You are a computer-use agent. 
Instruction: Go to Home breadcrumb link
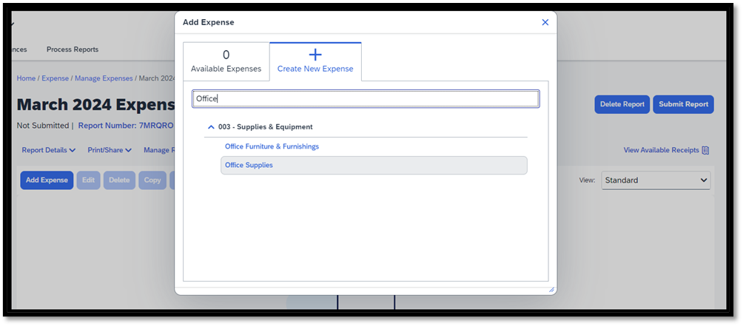[26, 78]
